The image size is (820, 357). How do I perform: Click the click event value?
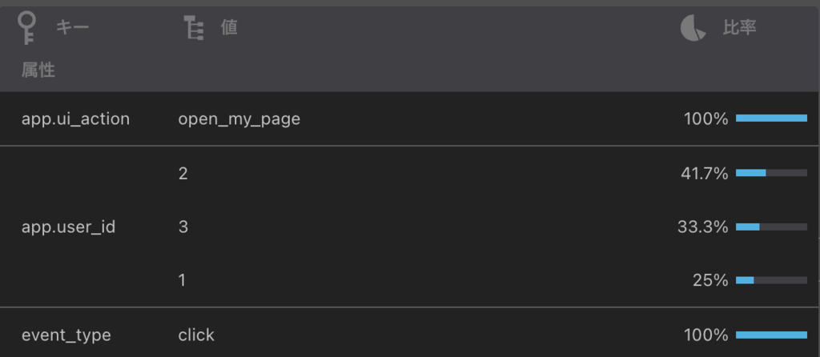pyautogui.click(x=196, y=335)
